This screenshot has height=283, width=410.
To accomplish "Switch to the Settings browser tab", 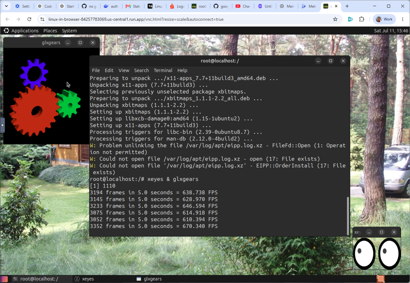I will tap(22, 6).
